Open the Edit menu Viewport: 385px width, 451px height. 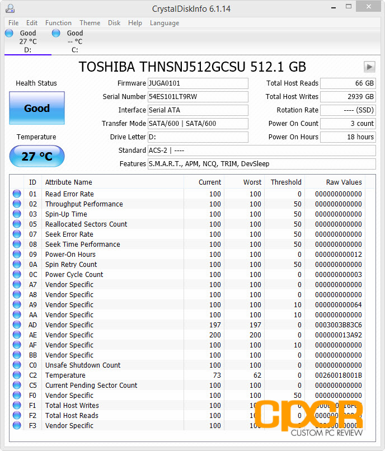32,23
